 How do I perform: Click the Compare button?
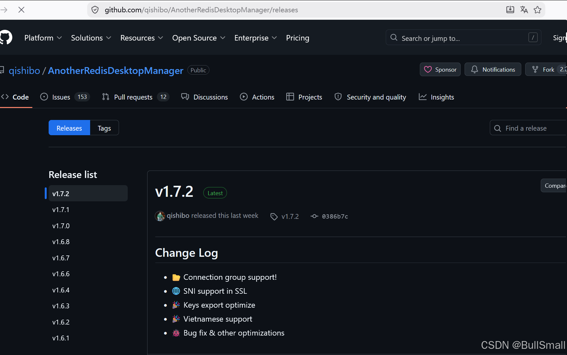point(554,185)
